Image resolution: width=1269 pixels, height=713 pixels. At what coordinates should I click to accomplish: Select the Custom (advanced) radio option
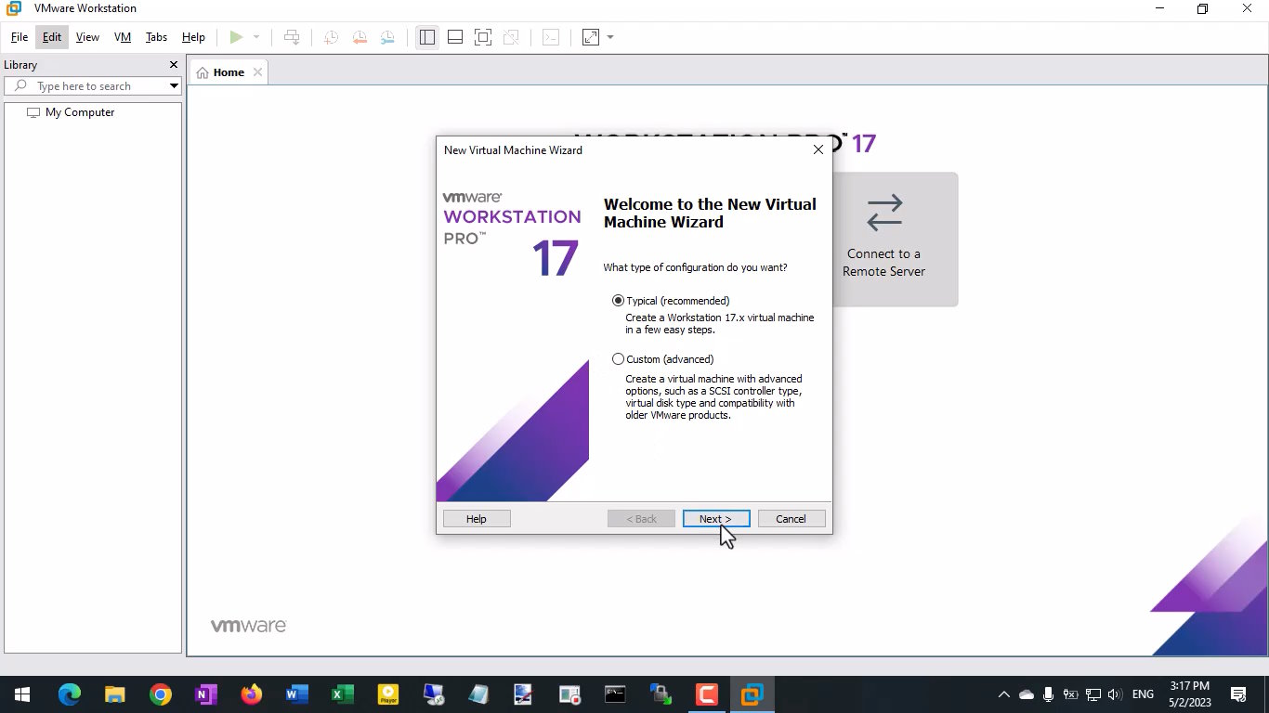point(618,359)
